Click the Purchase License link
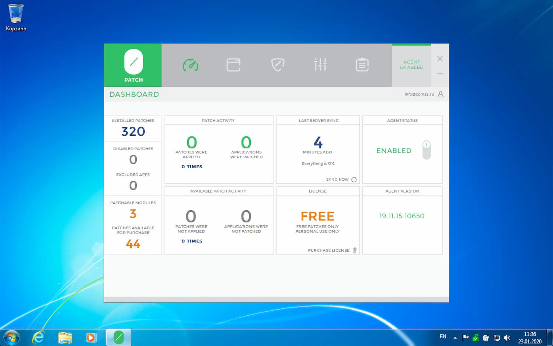553x346 pixels. coord(328,250)
